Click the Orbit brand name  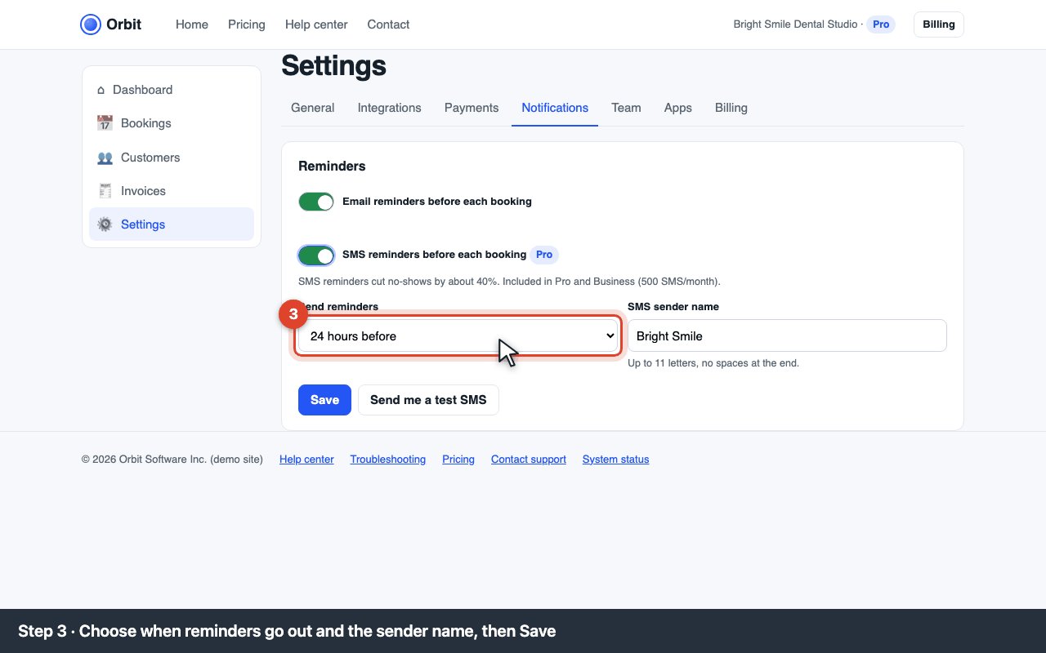click(x=123, y=24)
